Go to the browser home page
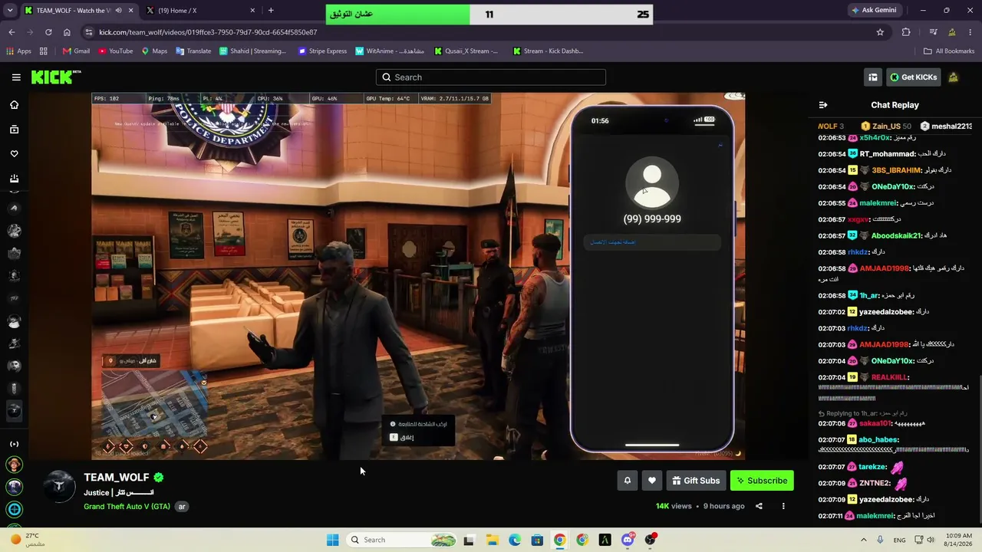The image size is (982, 552). (67, 32)
